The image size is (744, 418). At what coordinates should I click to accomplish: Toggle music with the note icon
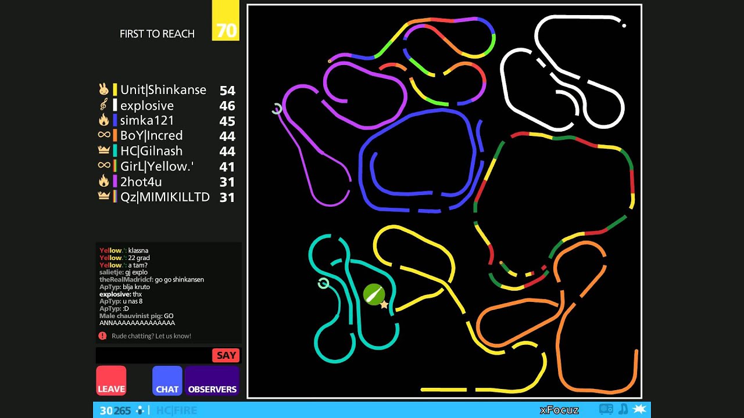click(x=623, y=409)
